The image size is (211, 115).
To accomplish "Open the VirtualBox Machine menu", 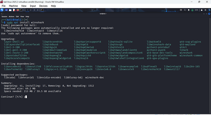I will pyautogui.click(x=13, y=6).
